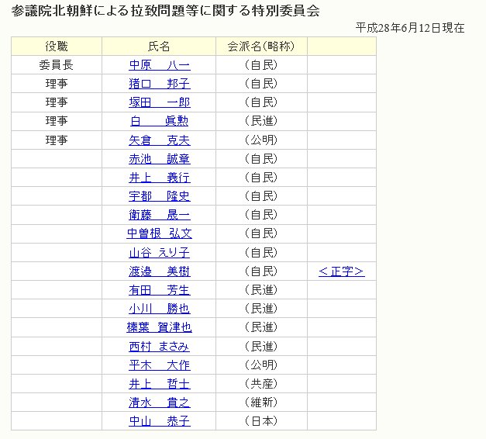The height and width of the screenshot is (439, 486).
Task: Click (自民) in 渡邉 美樹 row
Action: 261,271
